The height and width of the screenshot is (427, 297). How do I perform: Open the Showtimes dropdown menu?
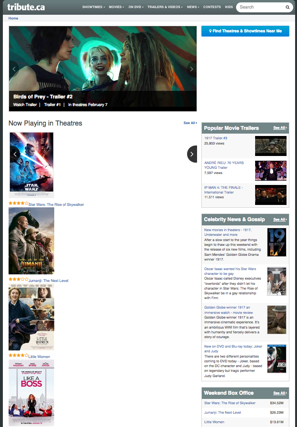click(x=93, y=7)
